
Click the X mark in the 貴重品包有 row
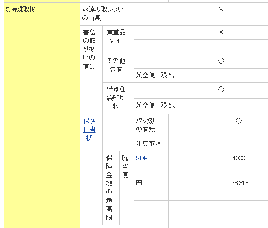pyautogui.click(x=221, y=32)
